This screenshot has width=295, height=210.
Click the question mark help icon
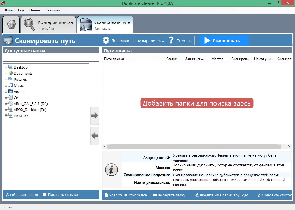click(x=171, y=40)
